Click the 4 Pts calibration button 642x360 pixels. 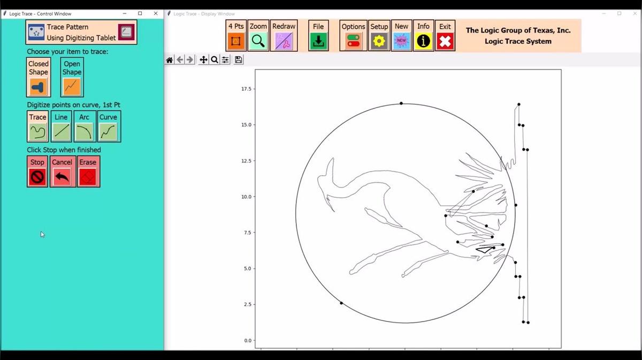(236, 36)
